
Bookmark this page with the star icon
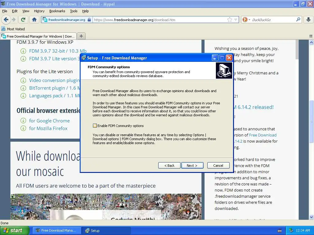[x=229, y=20]
